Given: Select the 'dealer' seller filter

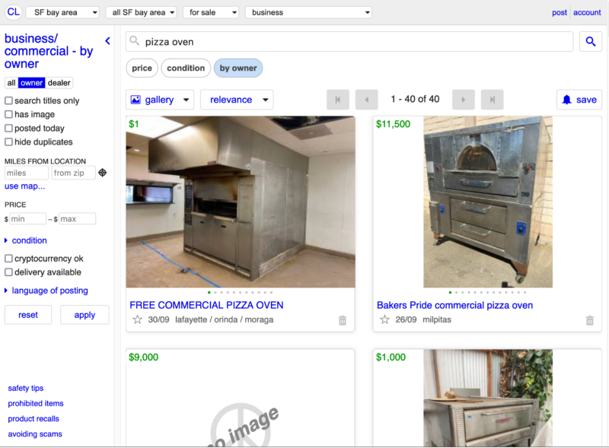Looking at the screenshot, I should [x=59, y=83].
